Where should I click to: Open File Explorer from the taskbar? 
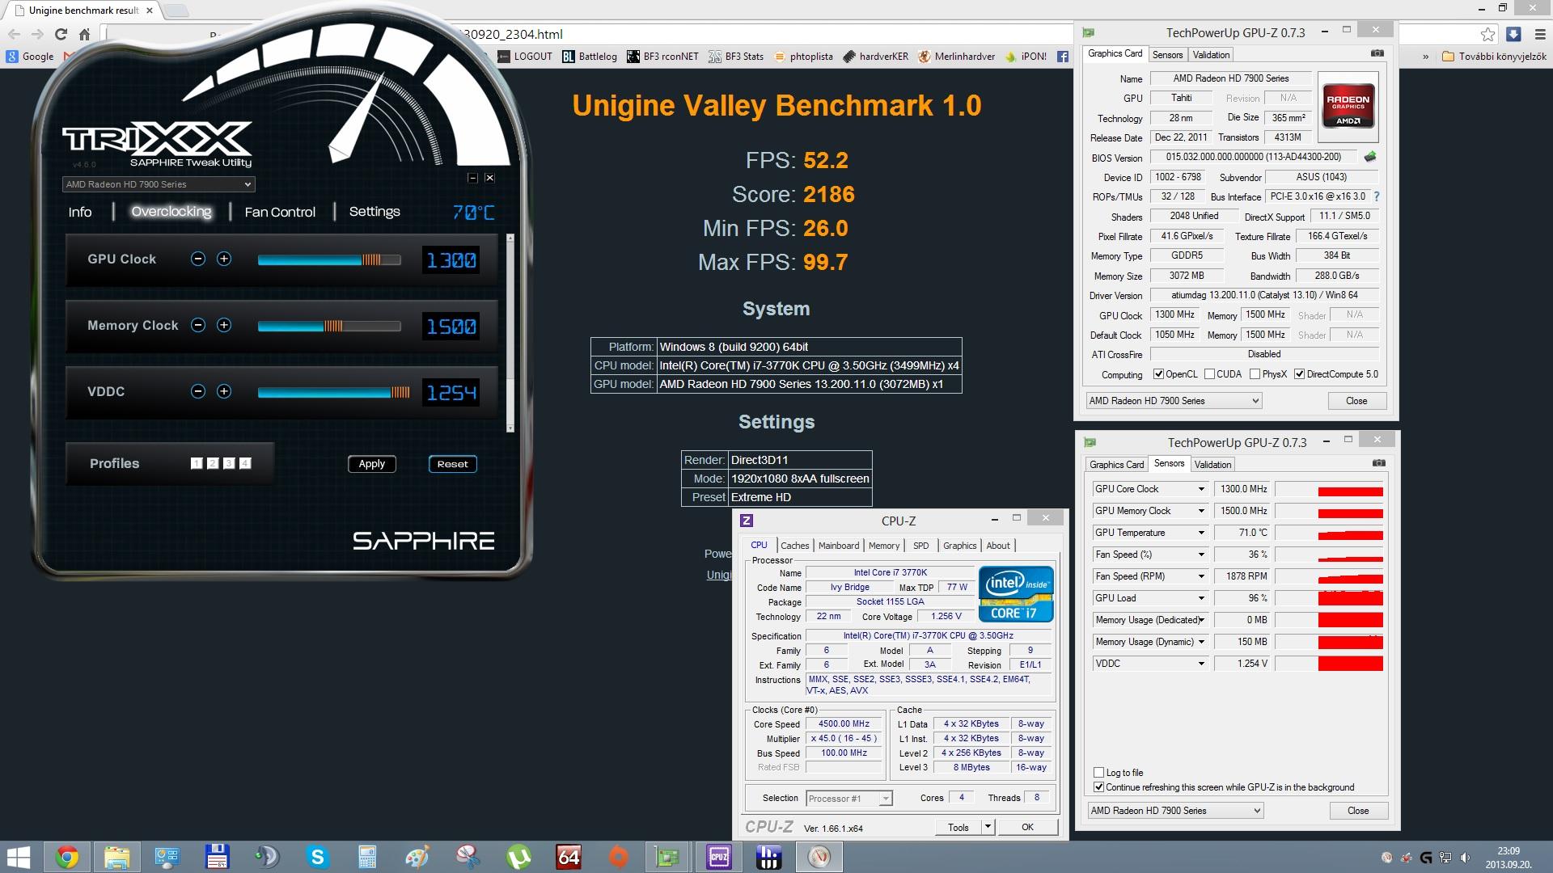click(x=116, y=857)
